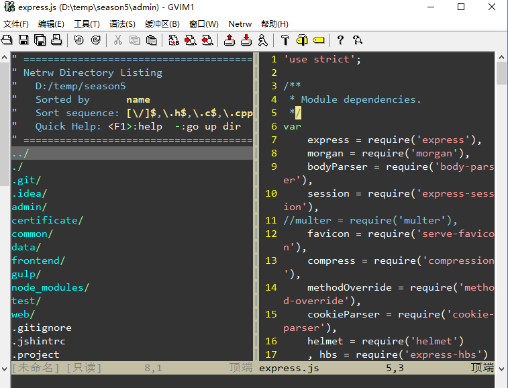Jump to tag under cursor icon
The image size is (508, 388).
[319, 40]
